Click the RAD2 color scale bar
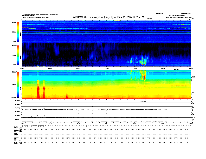This screenshot has width=206, height=159. click(x=18, y=32)
